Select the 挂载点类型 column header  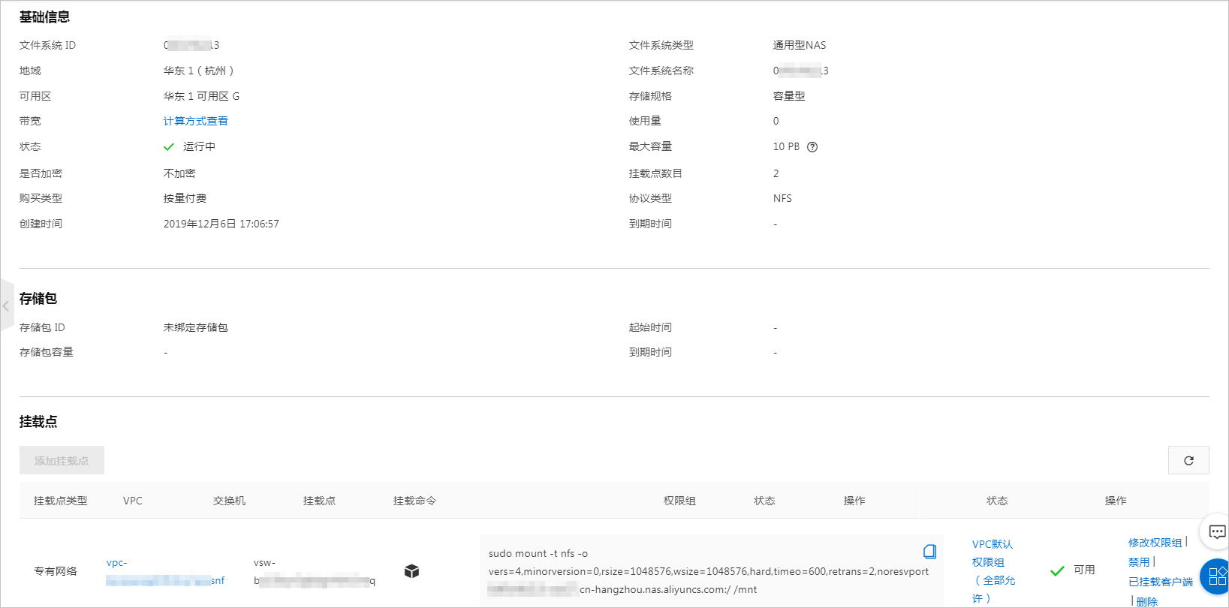[x=61, y=501]
